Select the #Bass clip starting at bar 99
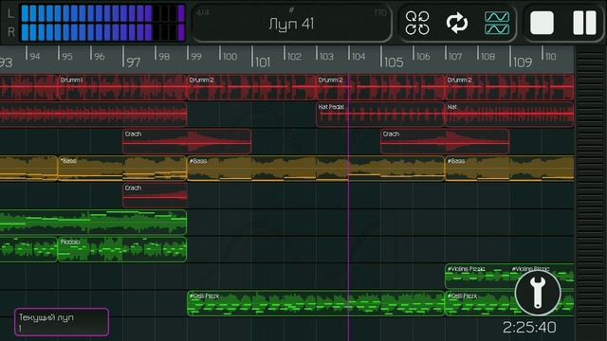Viewport: 607px width, 341px height. point(316,169)
